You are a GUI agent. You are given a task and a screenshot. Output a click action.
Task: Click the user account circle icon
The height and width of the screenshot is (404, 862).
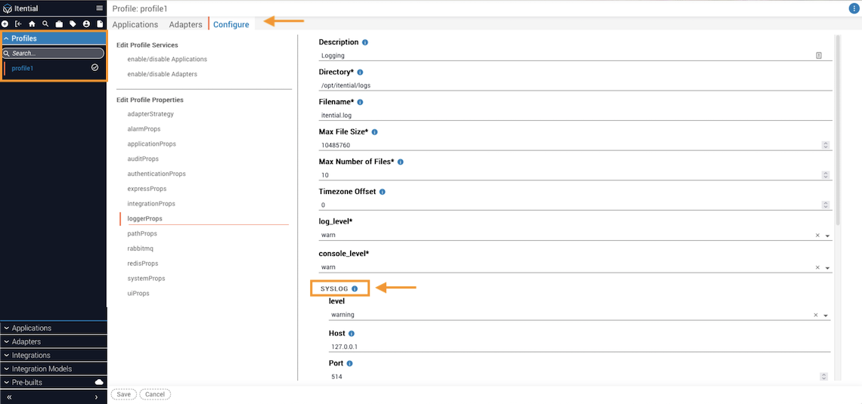coord(86,24)
